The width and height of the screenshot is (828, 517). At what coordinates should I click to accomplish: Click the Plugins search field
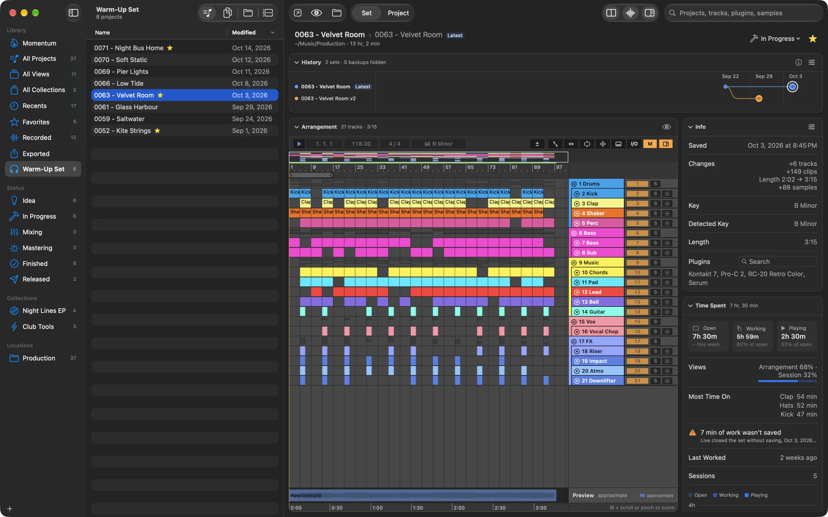pos(777,262)
